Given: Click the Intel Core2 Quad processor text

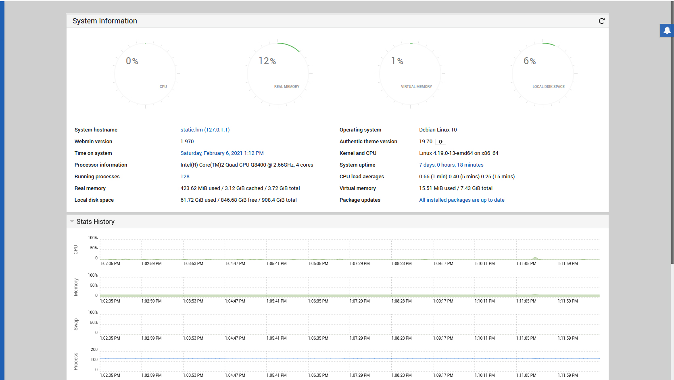Looking at the screenshot, I should pyautogui.click(x=247, y=165).
